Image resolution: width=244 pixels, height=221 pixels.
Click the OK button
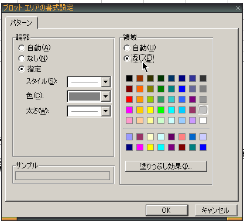[x=167, y=210]
